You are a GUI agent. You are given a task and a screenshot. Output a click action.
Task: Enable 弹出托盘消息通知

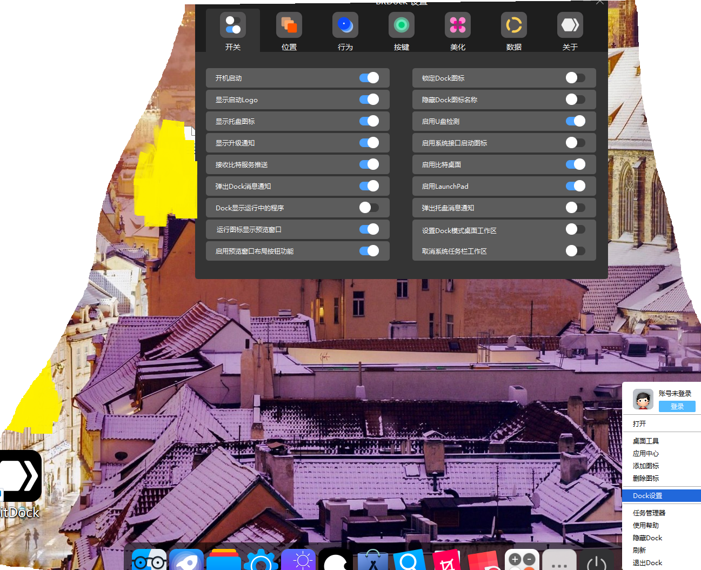[x=576, y=208]
